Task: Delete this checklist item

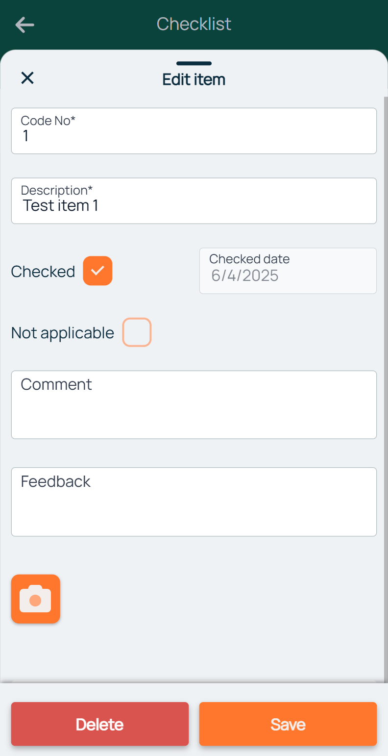Action: [100, 724]
